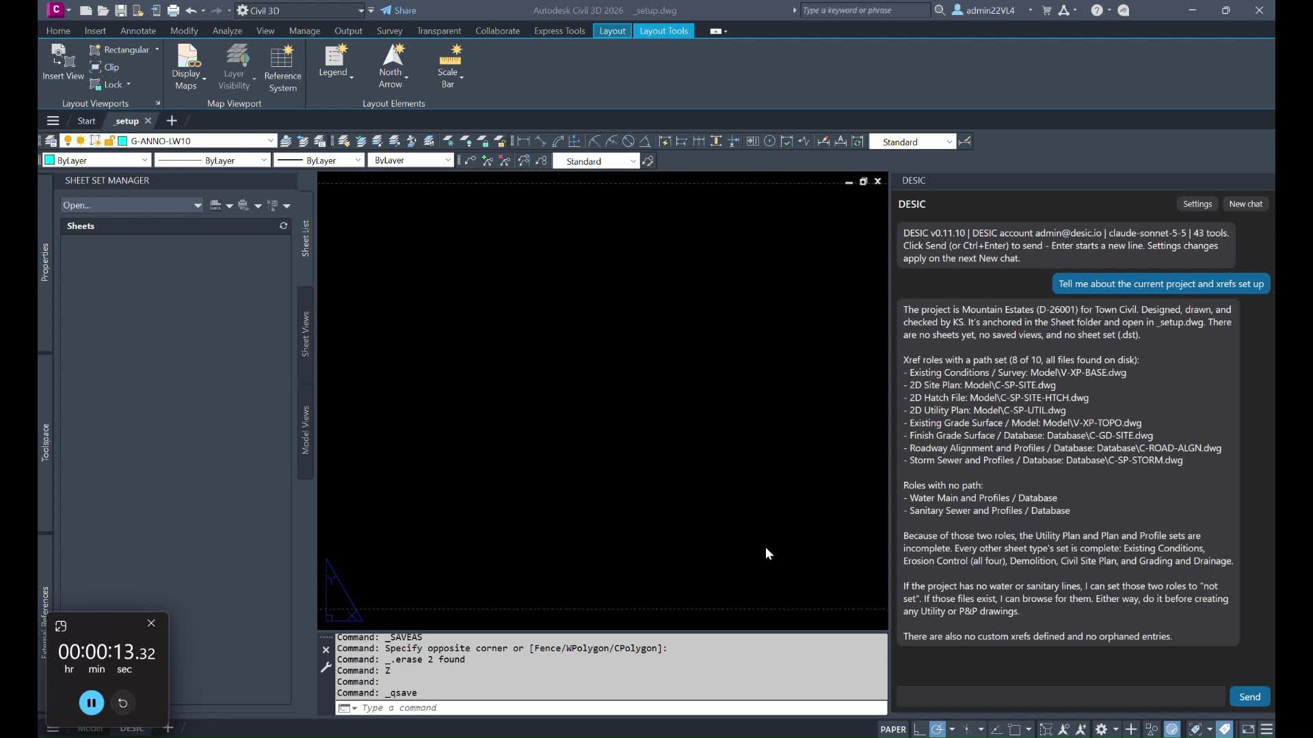Open workspace switching gear in status bar
Viewport: 1313px width, 738px height.
(x=1101, y=729)
